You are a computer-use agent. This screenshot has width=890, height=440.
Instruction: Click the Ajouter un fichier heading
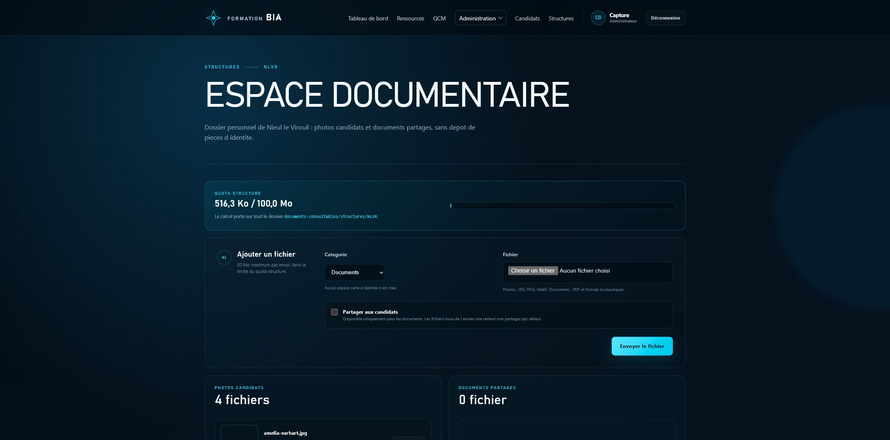(266, 254)
